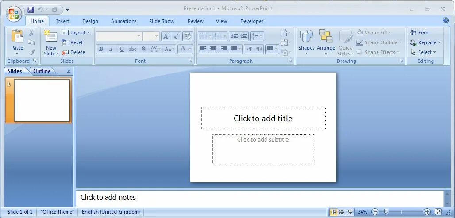Toggle Underline formatting
Screen dimensions: 455x218
122,49
